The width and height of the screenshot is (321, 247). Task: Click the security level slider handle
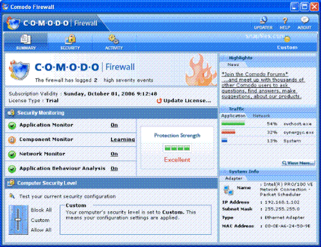click(x=18, y=219)
